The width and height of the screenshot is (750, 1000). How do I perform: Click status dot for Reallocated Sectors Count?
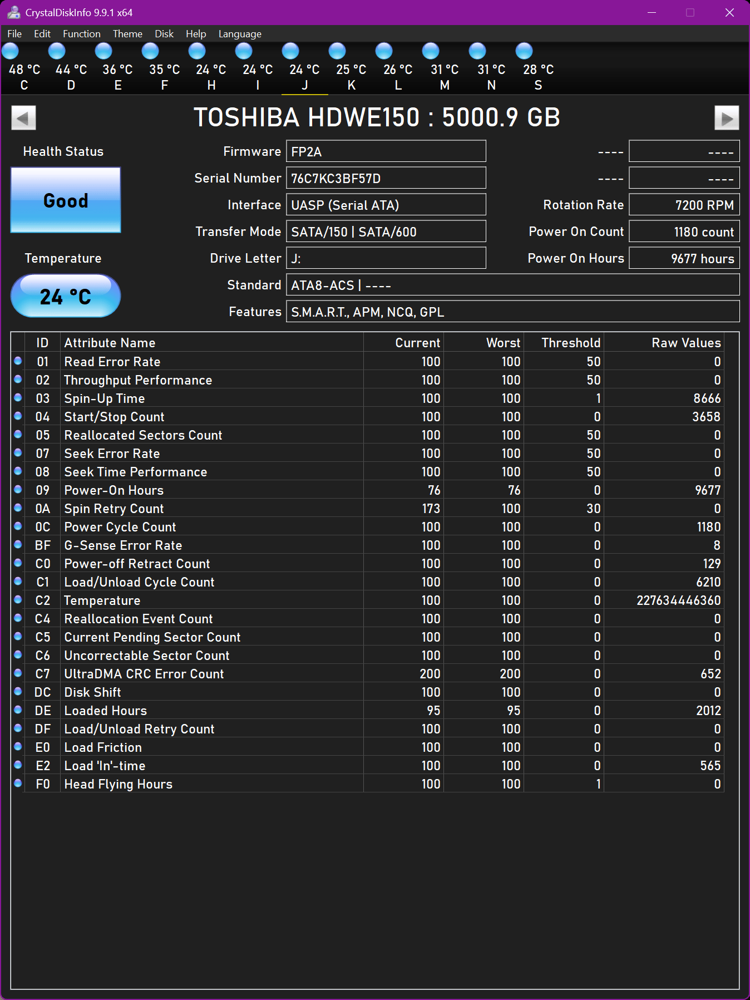[18, 435]
